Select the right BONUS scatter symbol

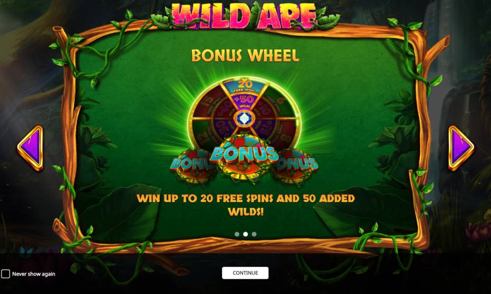pyautogui.click(x=296, y=166)
